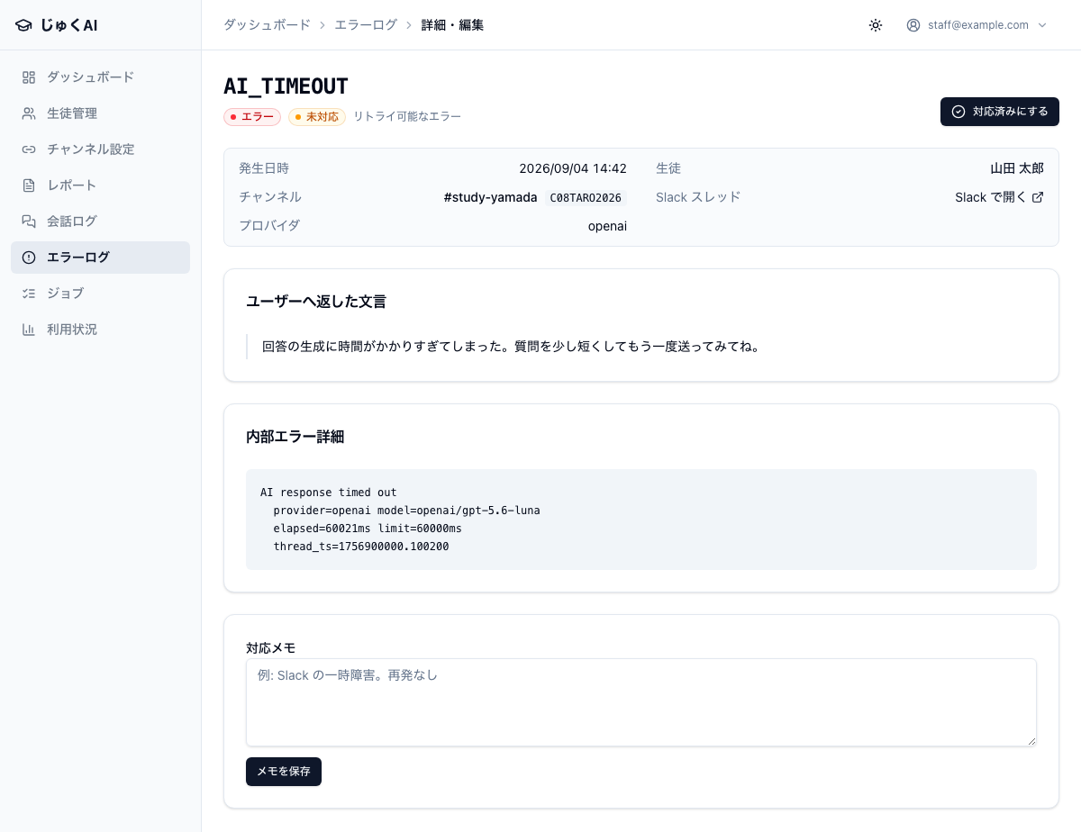Go to チャンネル設定 in the sidebar

[100, 149]
